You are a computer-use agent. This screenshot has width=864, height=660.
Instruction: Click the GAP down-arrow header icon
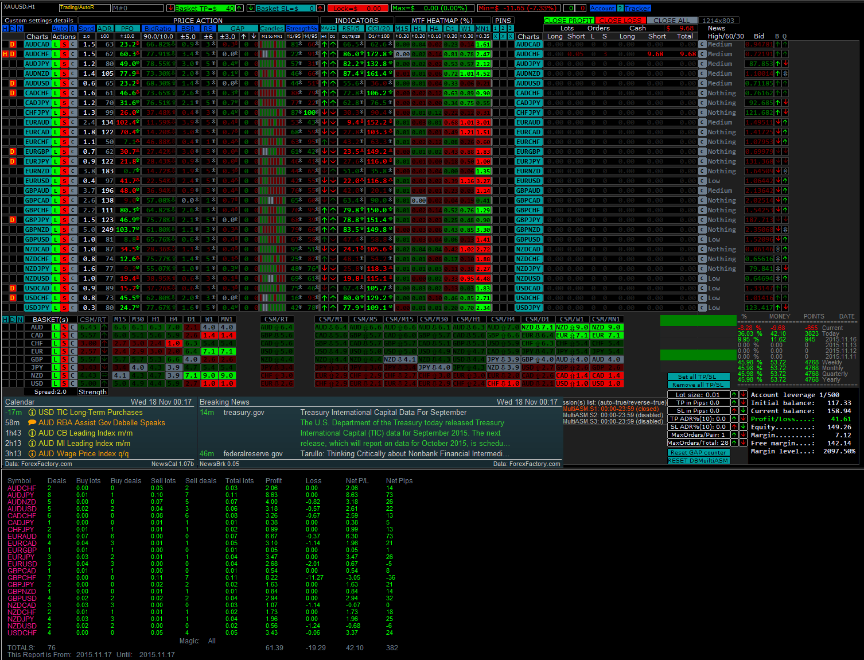pos(254,36)
